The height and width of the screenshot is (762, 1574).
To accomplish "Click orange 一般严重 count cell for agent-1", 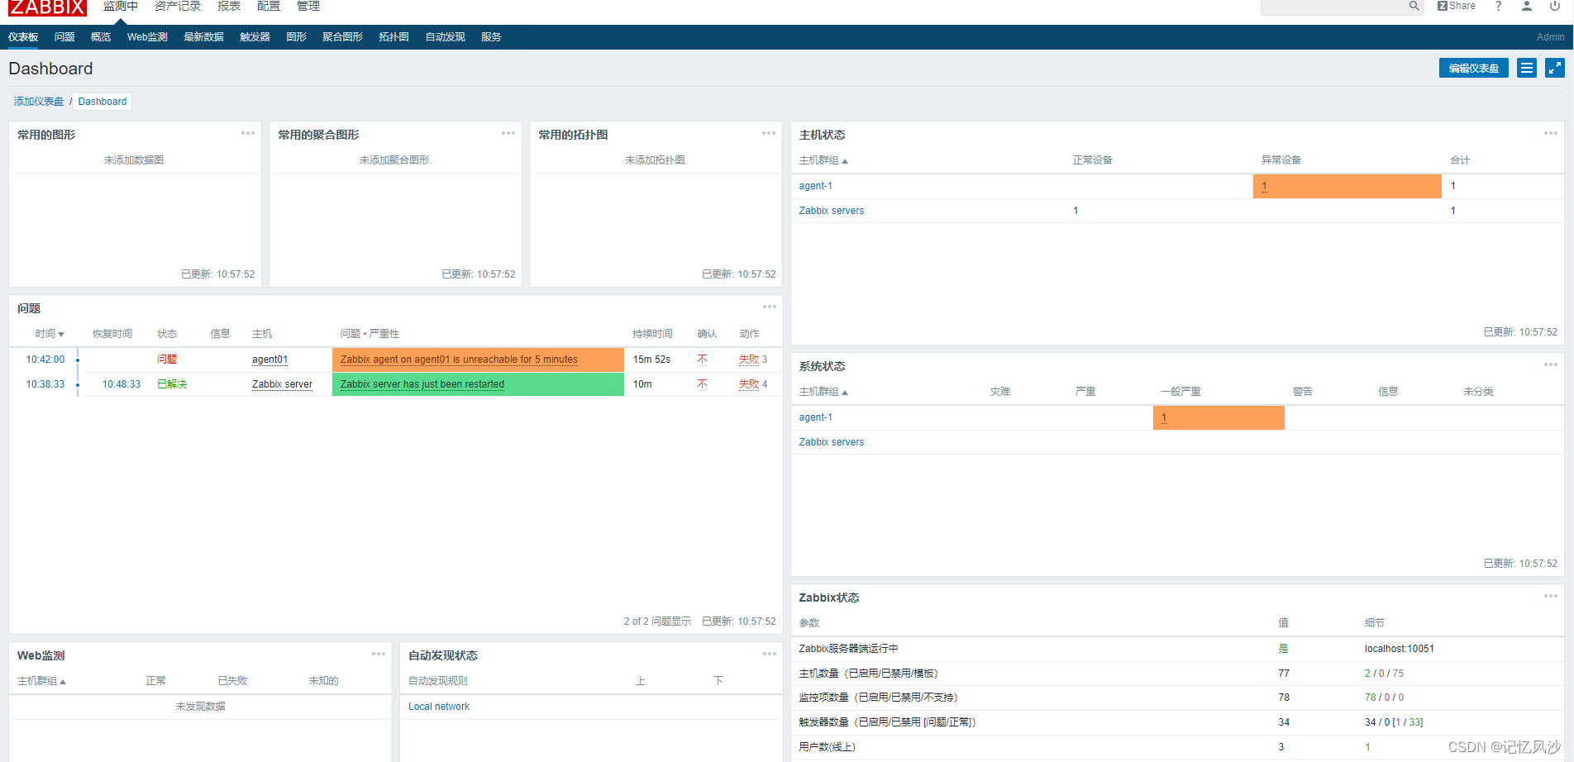I will point(1219,417).
